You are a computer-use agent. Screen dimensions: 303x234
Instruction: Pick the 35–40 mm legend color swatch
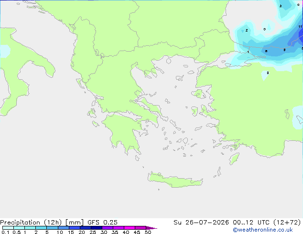pos(119,228)
